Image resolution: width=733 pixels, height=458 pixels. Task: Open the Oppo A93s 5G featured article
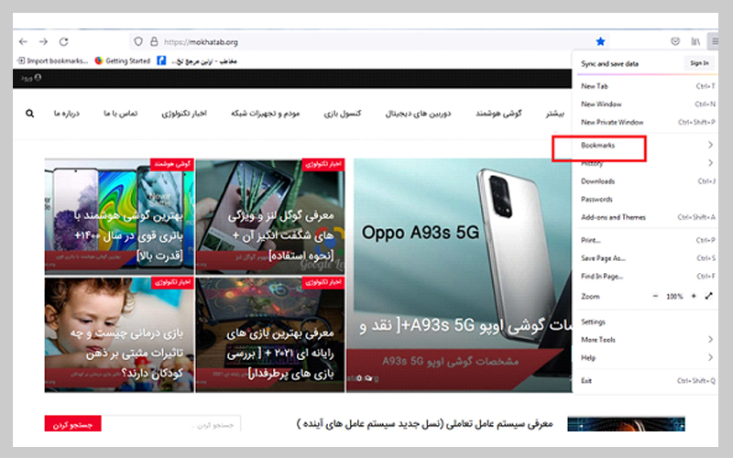click(459, 276)
